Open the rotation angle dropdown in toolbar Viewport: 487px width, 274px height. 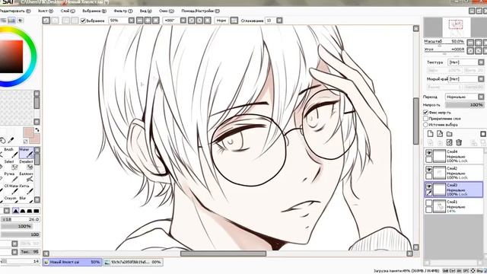pos(183,21)
